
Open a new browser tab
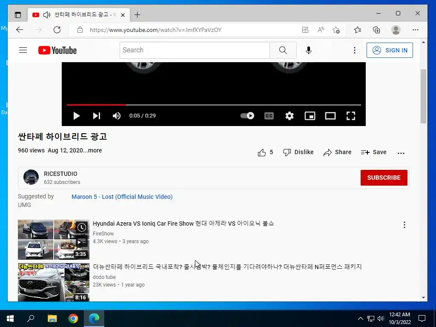[137, 15]
